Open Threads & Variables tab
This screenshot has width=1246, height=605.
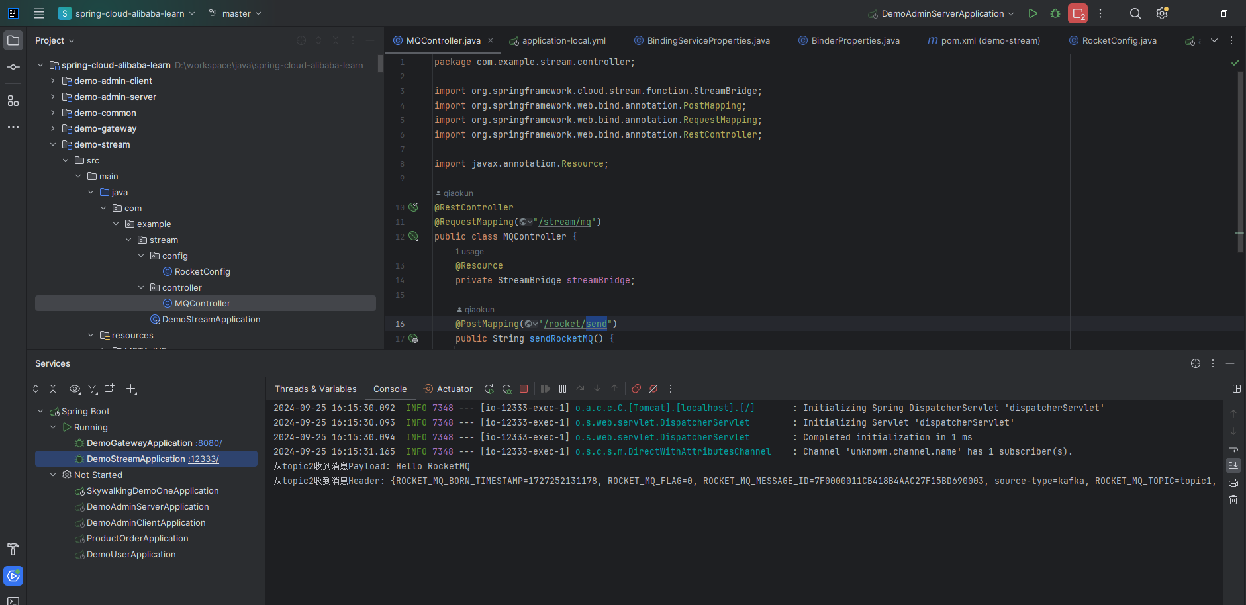click(316, 389)
